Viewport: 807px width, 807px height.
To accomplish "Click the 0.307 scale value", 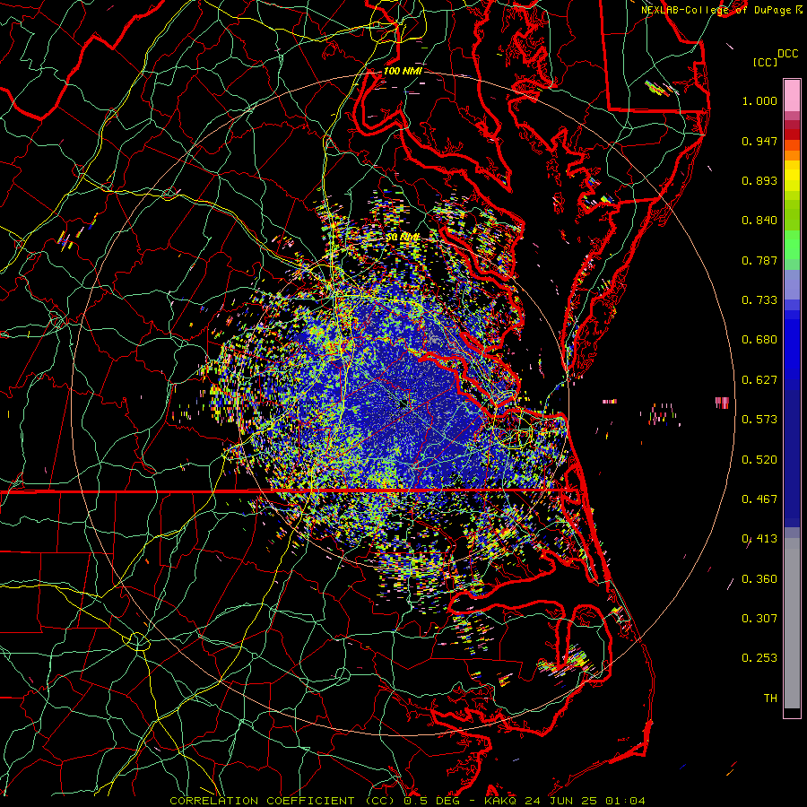I will pos(759,619).
